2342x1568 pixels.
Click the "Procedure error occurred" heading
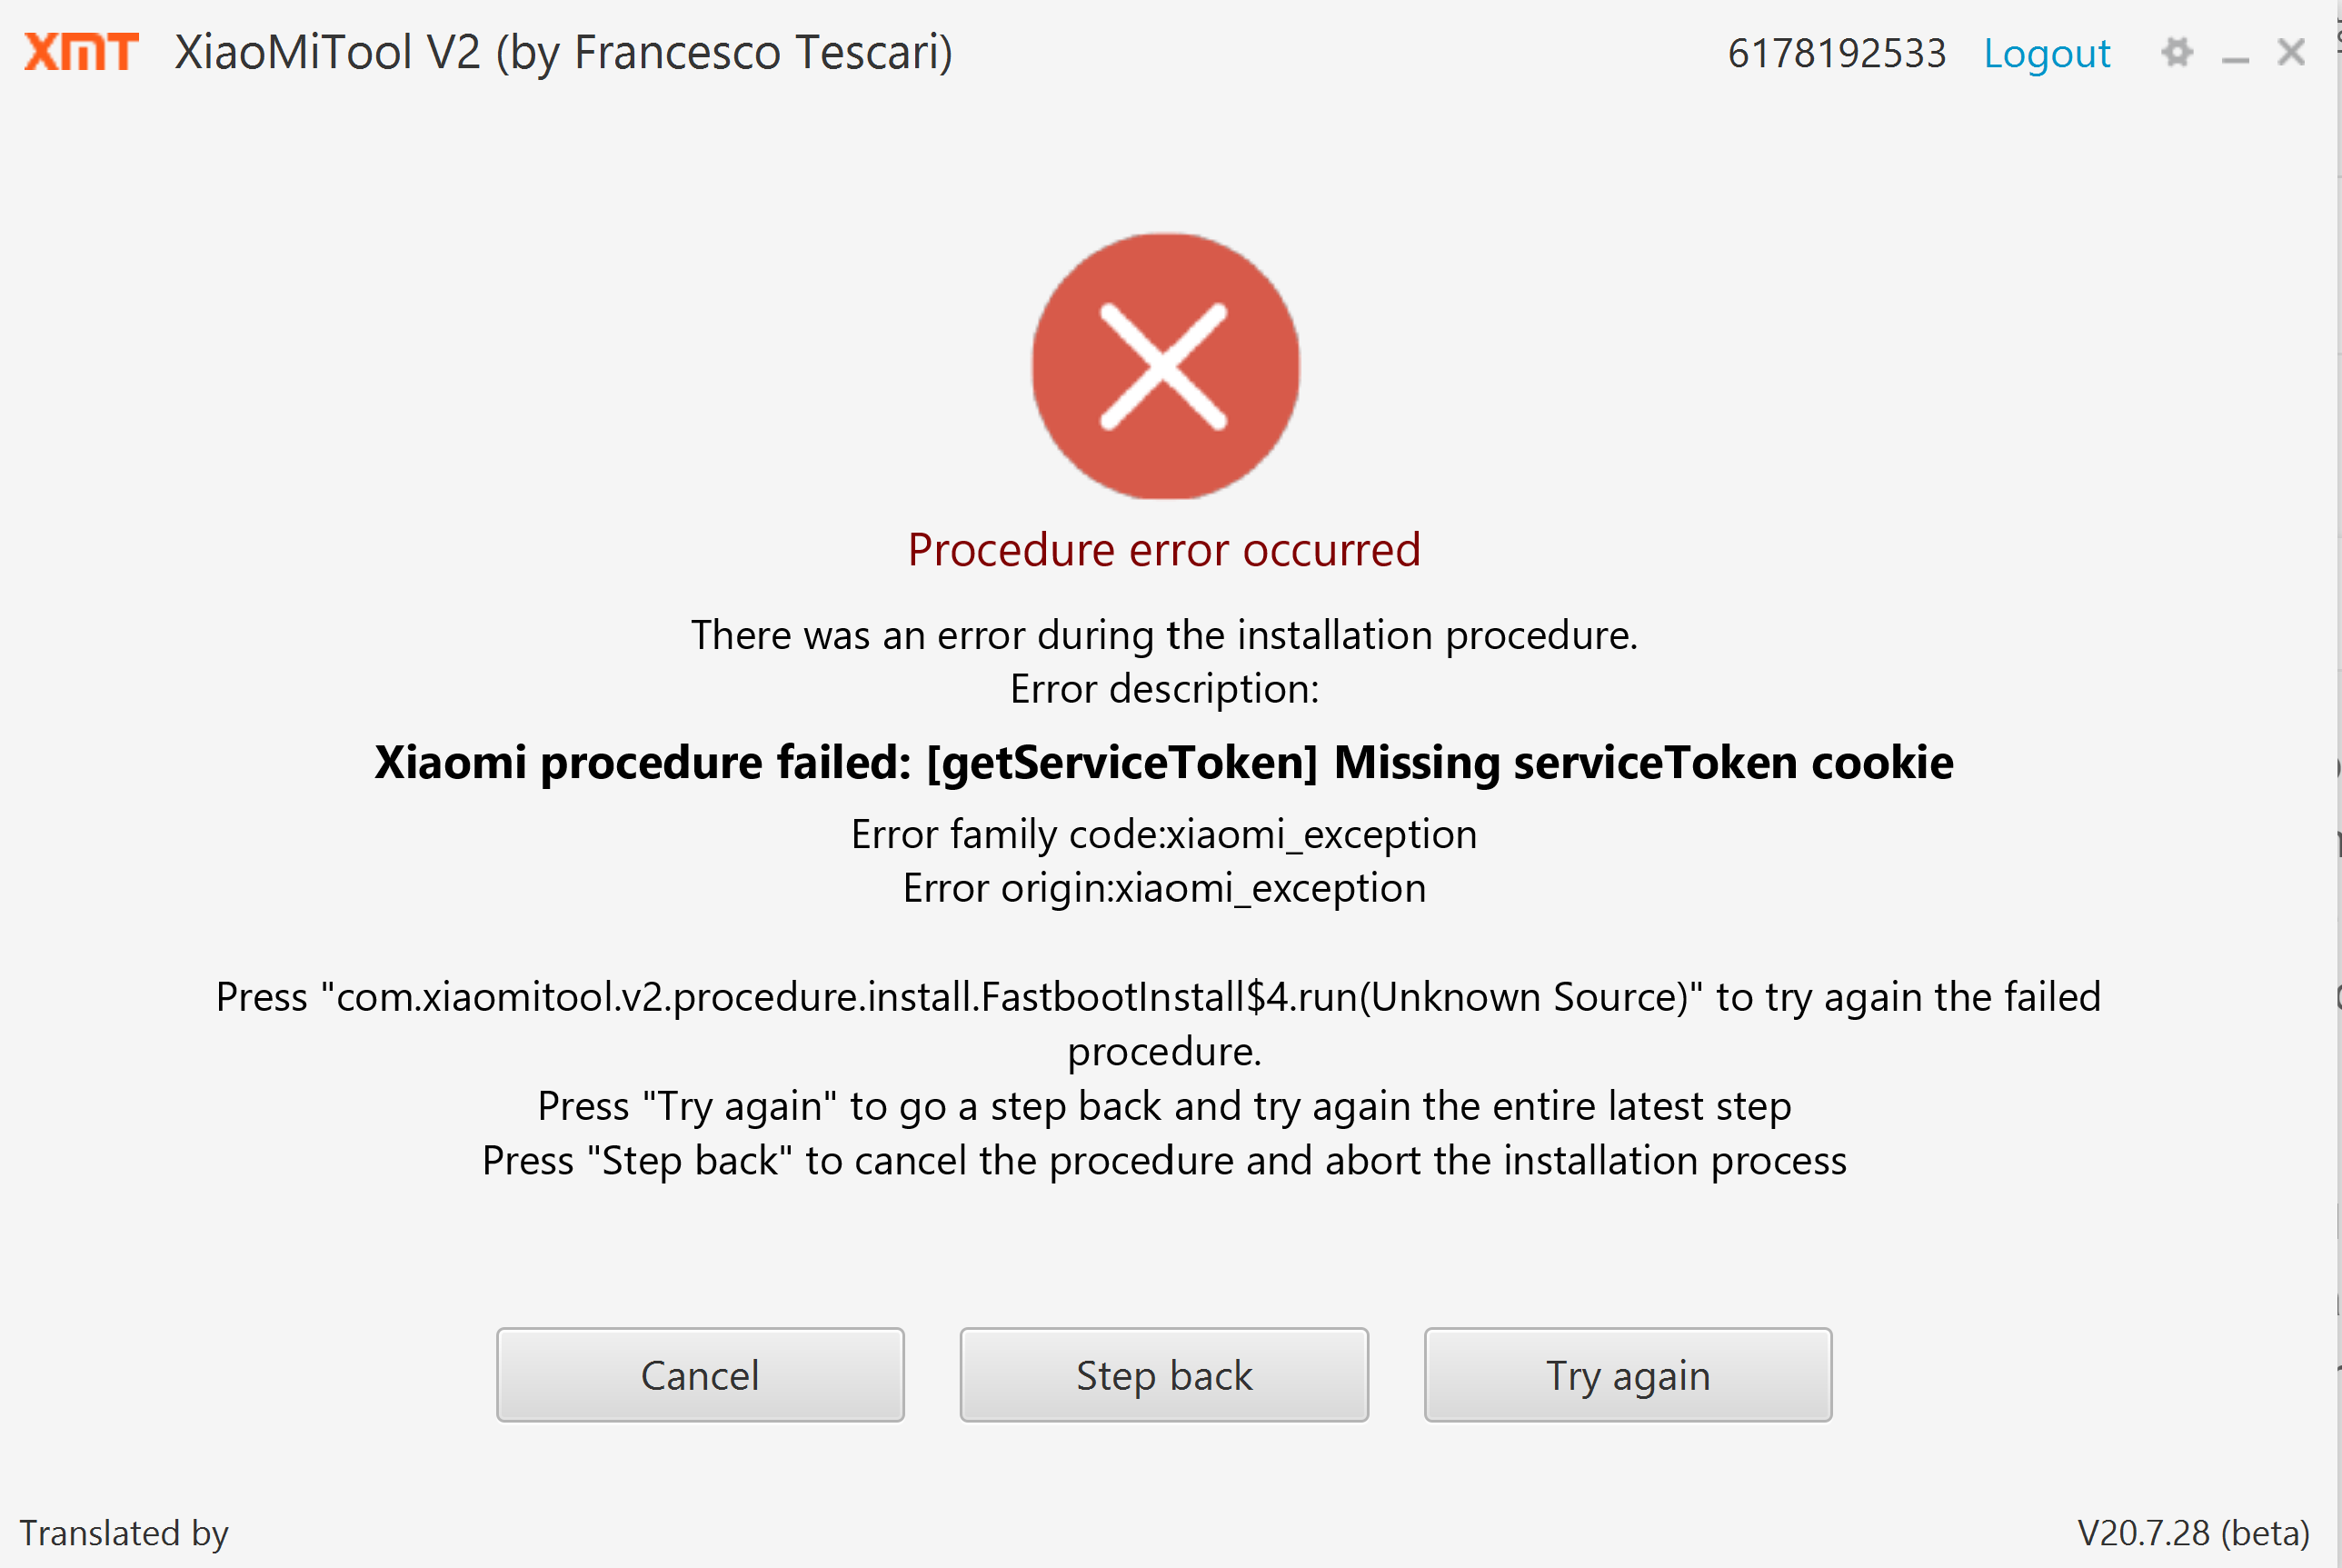1163,550
